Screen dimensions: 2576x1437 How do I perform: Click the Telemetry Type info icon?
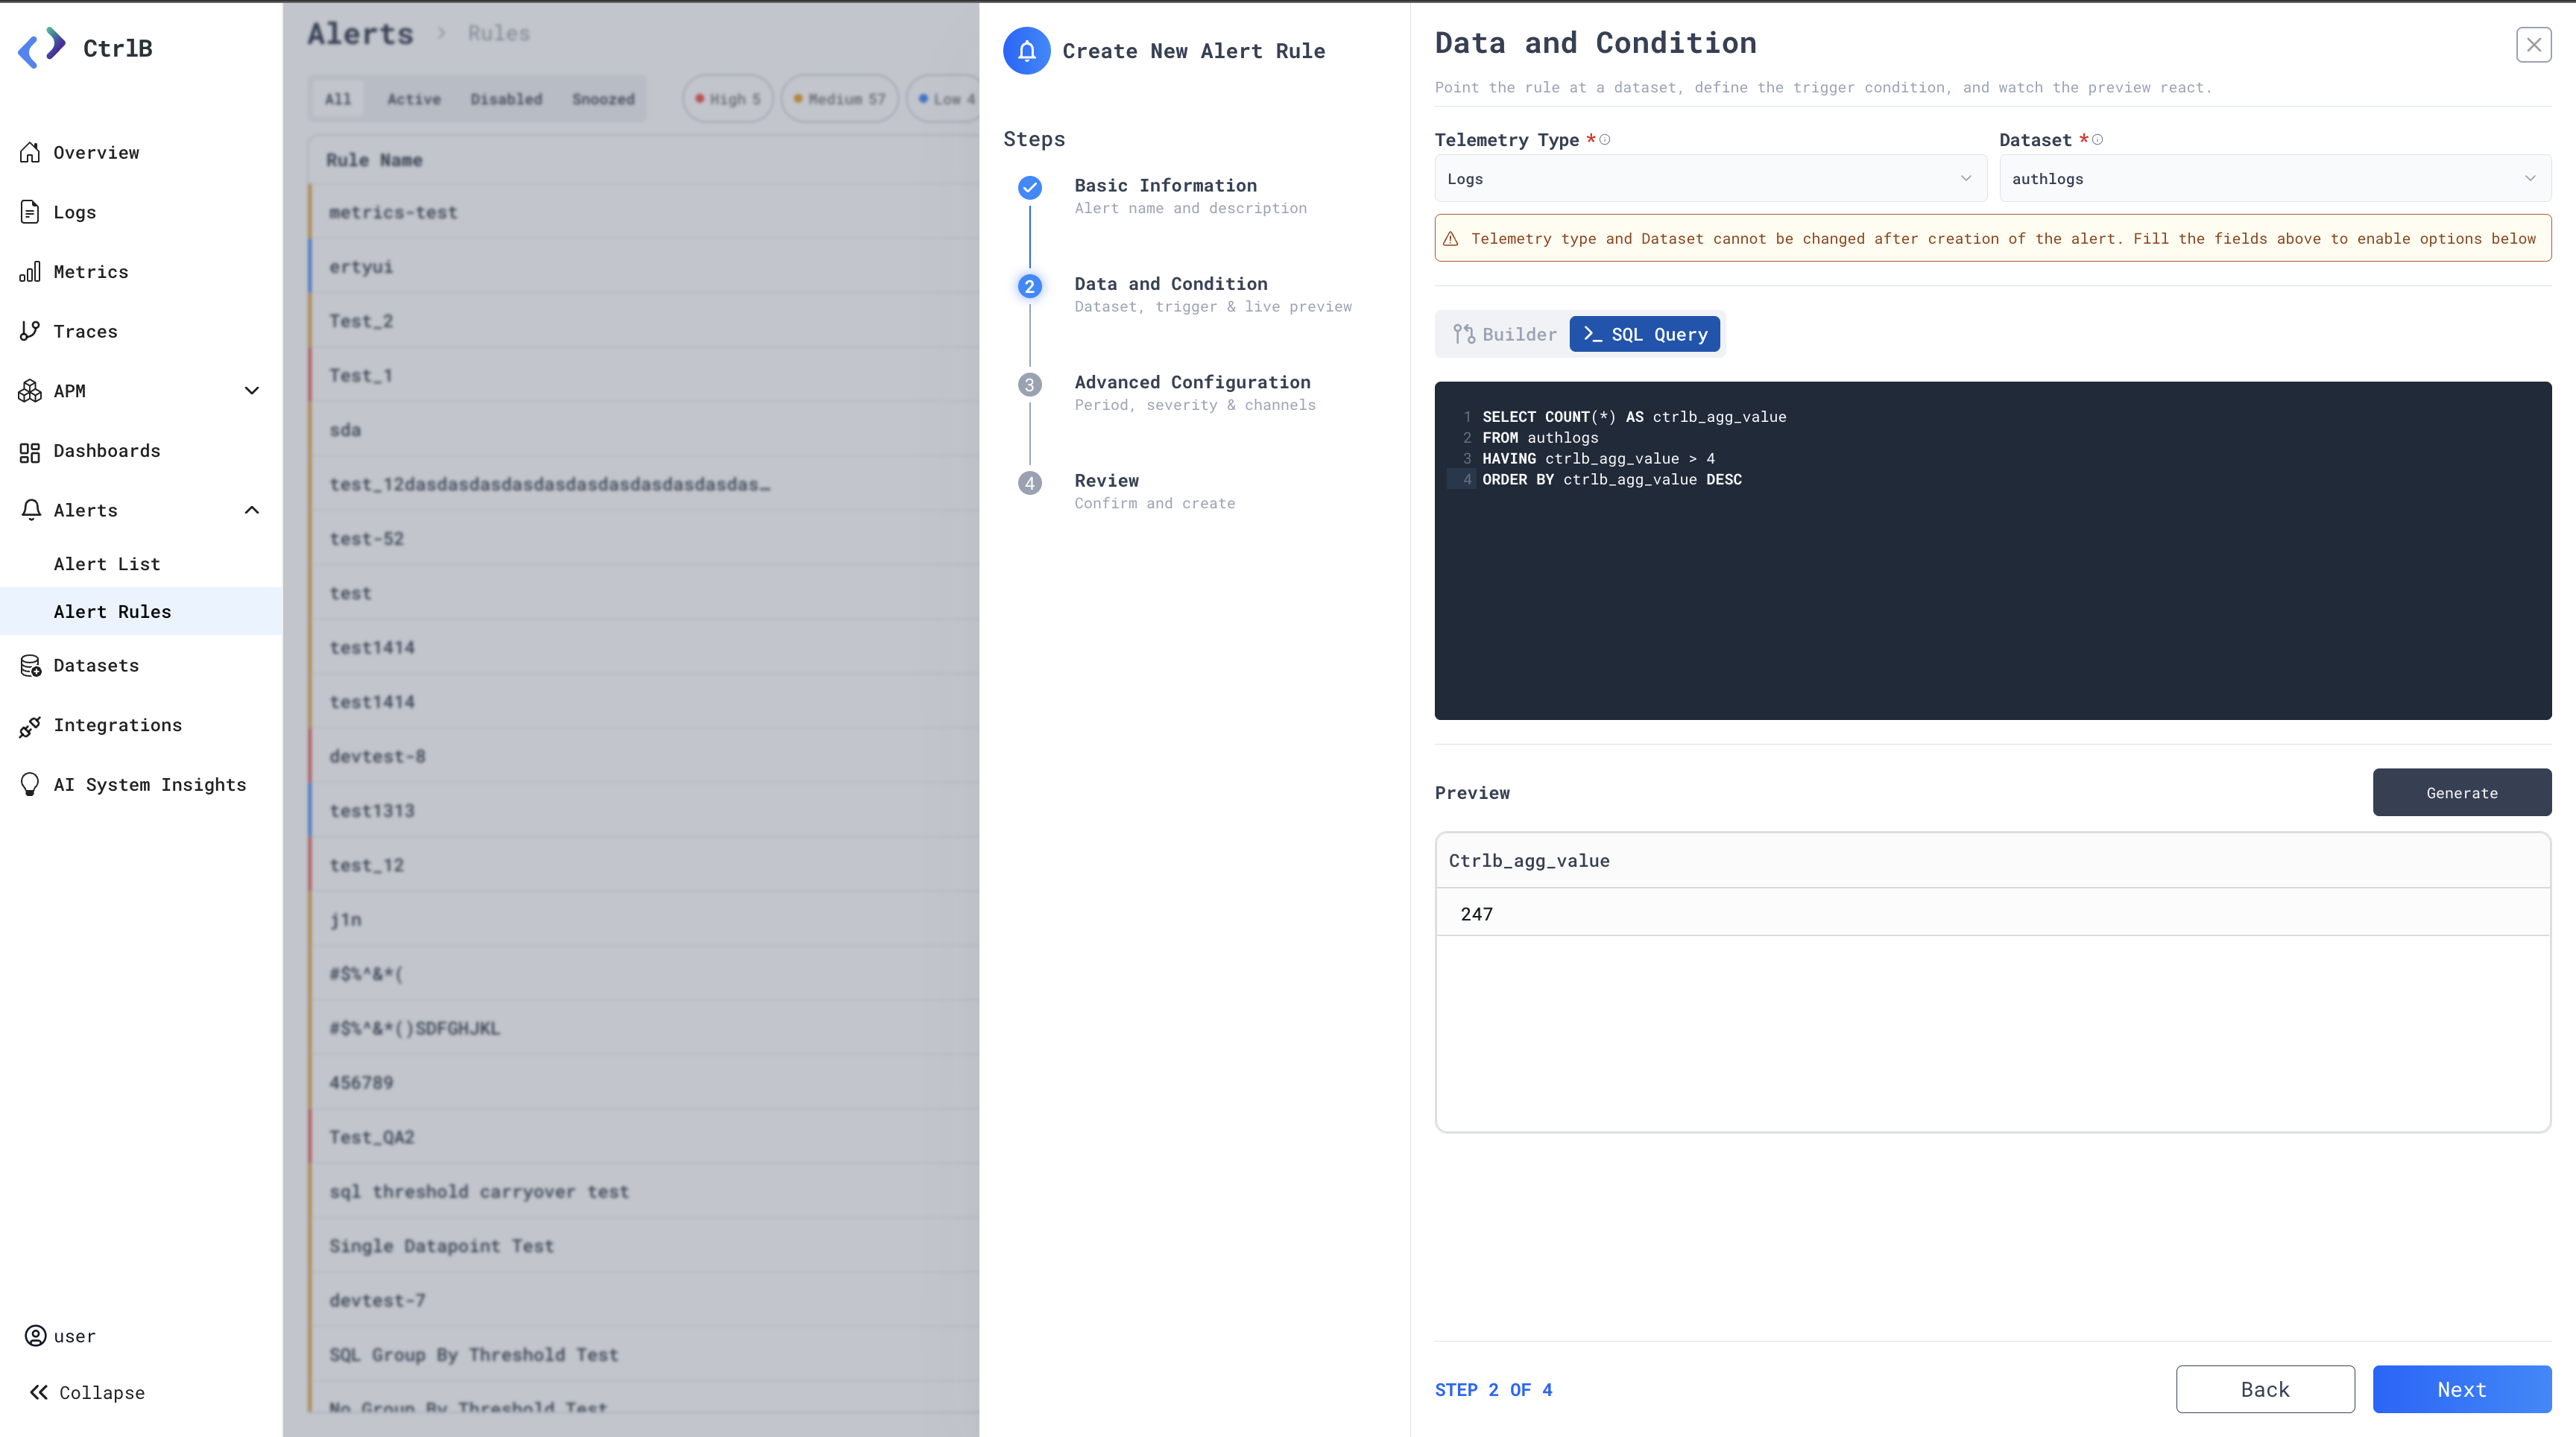(x=1605, y=140)
